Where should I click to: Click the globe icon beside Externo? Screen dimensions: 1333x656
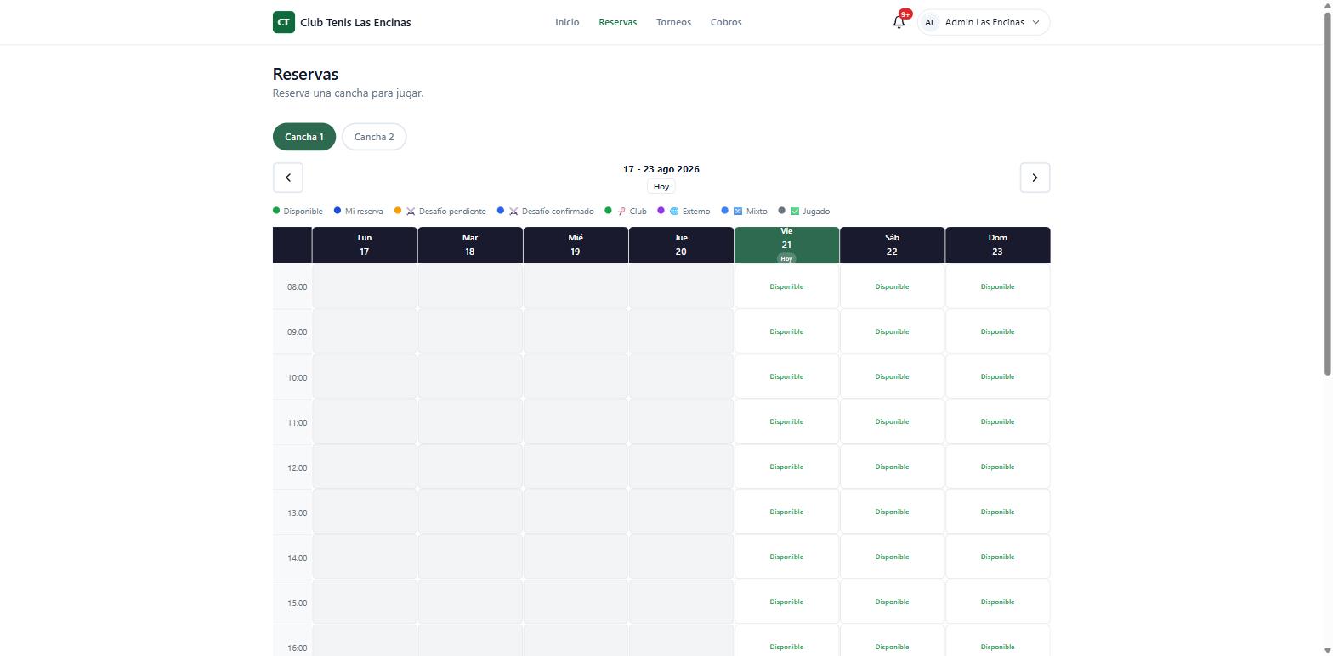coord(674,212)
